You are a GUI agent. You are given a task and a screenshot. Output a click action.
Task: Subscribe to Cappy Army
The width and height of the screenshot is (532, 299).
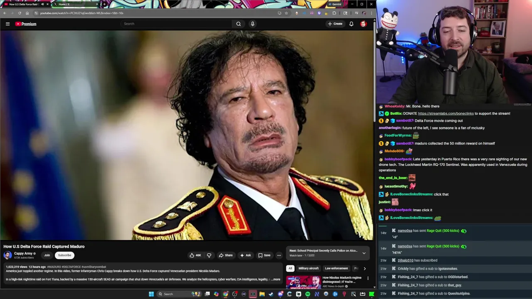point(64,255)
